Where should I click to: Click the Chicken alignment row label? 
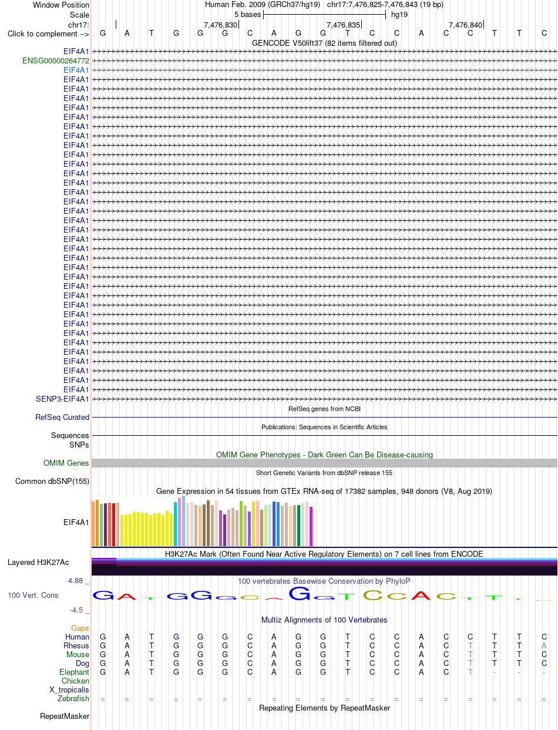(76, 681)
